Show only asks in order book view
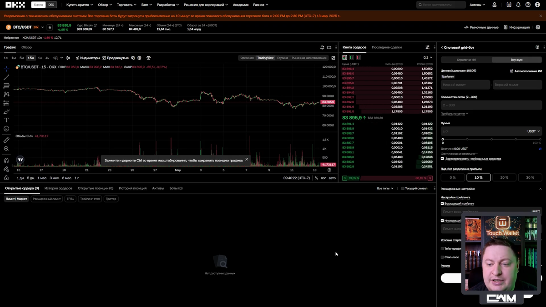The height and width of the screenshot is (307, 546). point(358,57)
